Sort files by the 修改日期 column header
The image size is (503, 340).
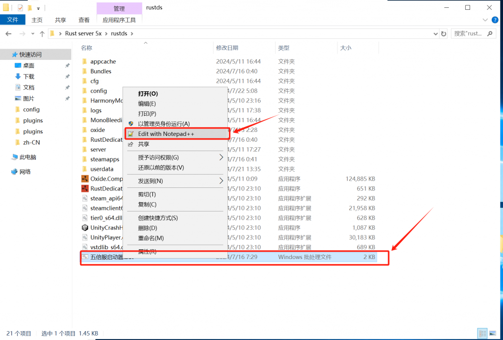tap(227, 48)
